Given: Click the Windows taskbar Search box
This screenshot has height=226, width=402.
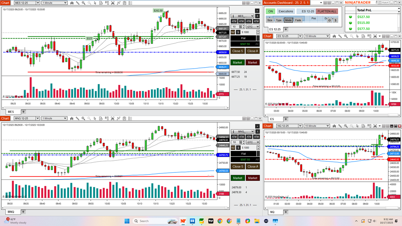Looking at the screenshot, I should 155,221.
